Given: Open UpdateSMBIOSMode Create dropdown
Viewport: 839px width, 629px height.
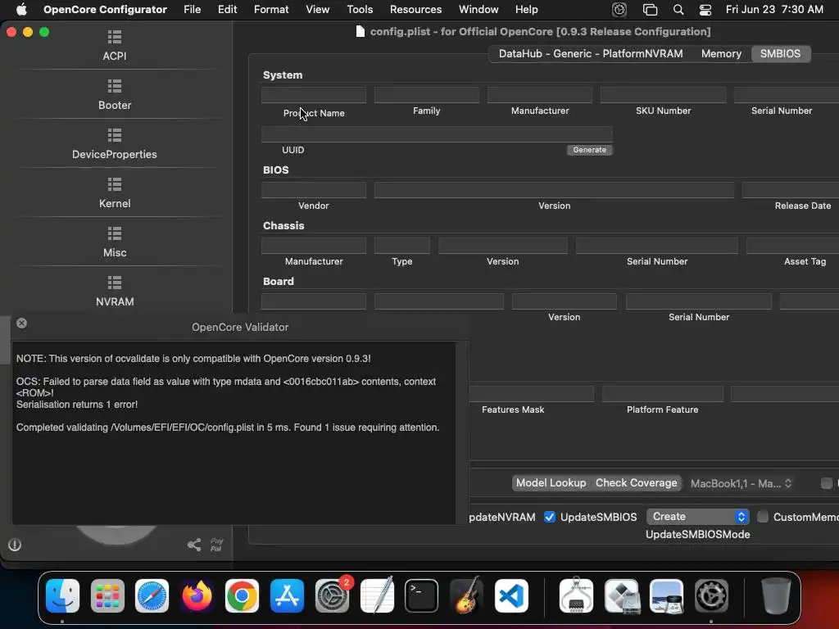Looking at the screenshot, I should pos(698,517).
